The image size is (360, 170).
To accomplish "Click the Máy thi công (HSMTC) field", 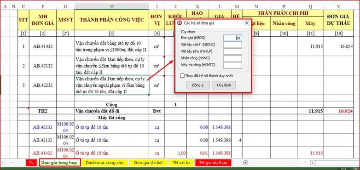I will (x=233, y=65).
